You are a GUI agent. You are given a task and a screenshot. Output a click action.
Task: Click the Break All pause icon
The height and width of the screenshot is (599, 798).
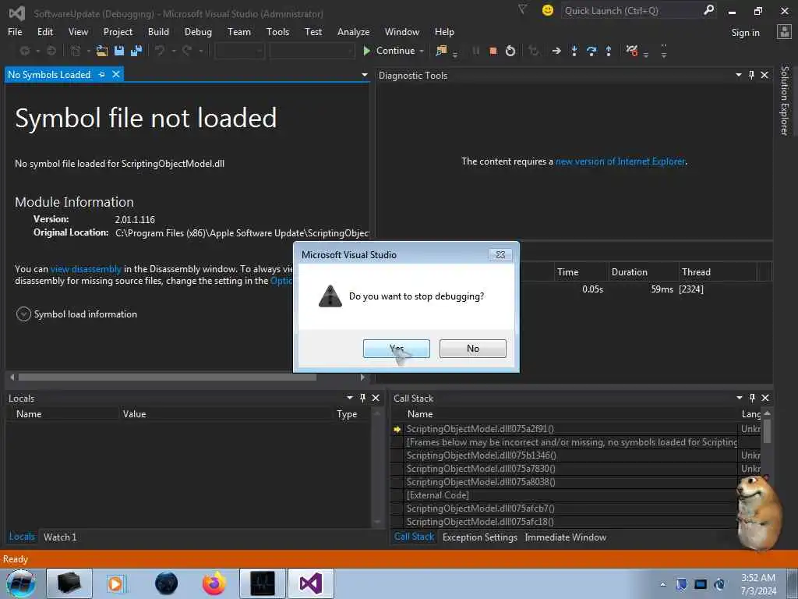pyautogui.click(x=475, y=51)
